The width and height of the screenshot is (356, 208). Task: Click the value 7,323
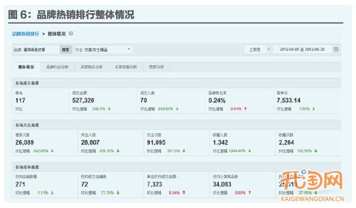[154, 184]
